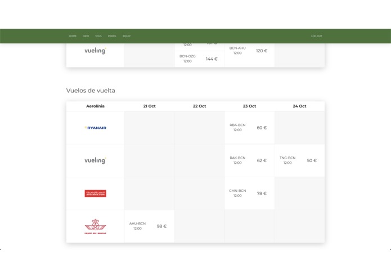Click the Air Arabia airline logo
Image resolution: width=391 pixels, height=278 pixels.
(x=95, y=193)
